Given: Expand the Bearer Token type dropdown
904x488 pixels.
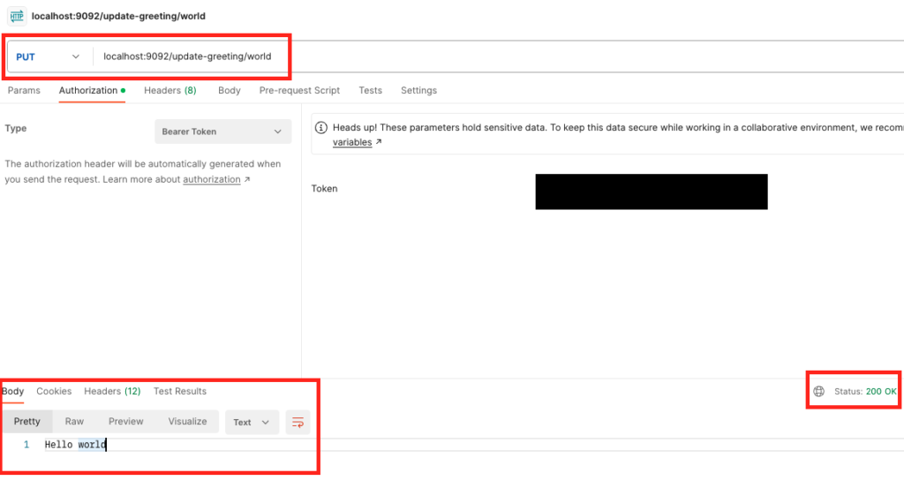Looking at the screenshot, I should click(222, 131).
